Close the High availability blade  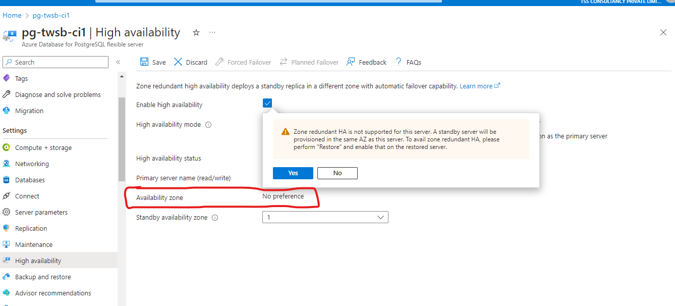[663, 32]
